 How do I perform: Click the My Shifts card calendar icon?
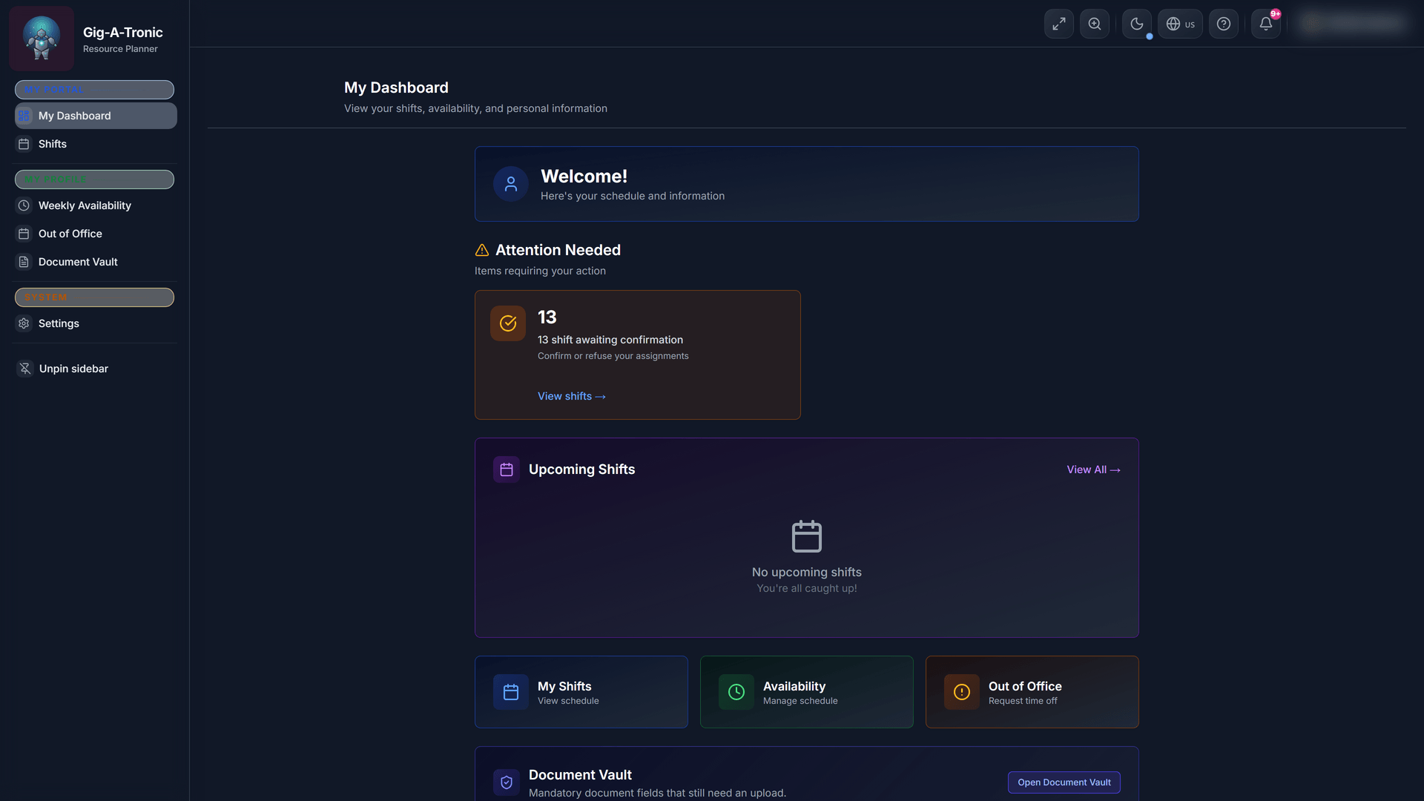[511, 692]
